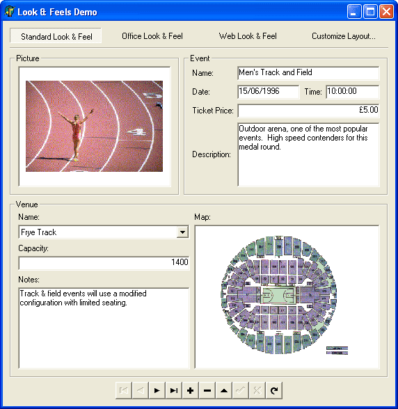Go to the first record navigator button
Viewport: 398px width, 409px height.
124,390
